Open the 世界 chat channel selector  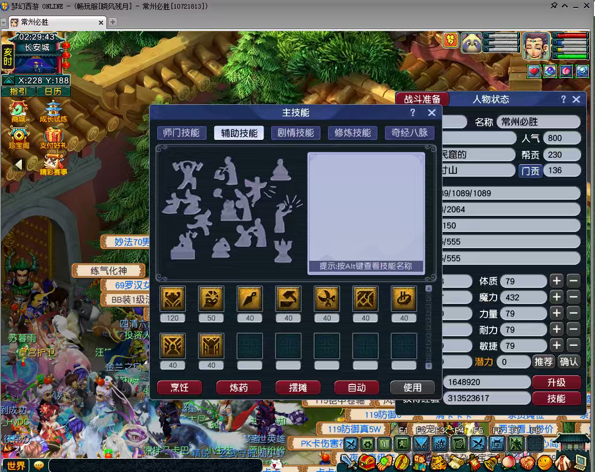16,465
